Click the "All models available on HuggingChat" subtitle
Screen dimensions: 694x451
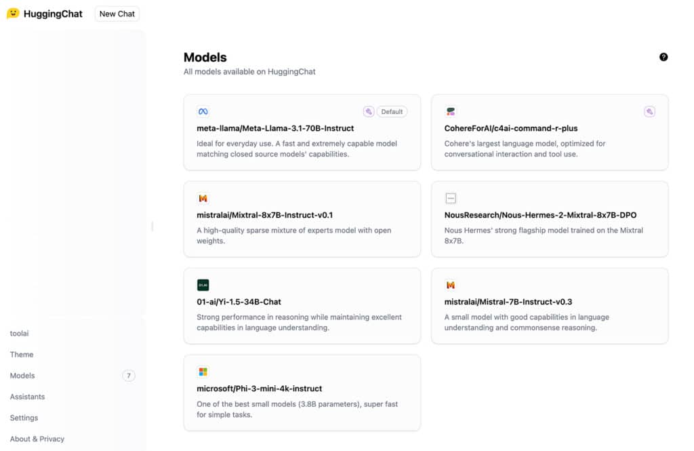click(x=249, y=72)
